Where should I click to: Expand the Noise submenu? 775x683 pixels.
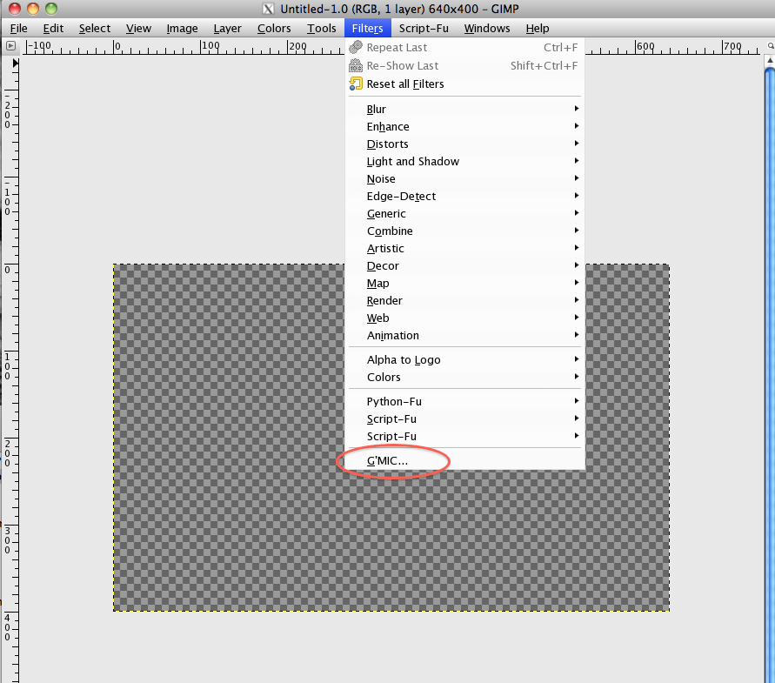464,178
